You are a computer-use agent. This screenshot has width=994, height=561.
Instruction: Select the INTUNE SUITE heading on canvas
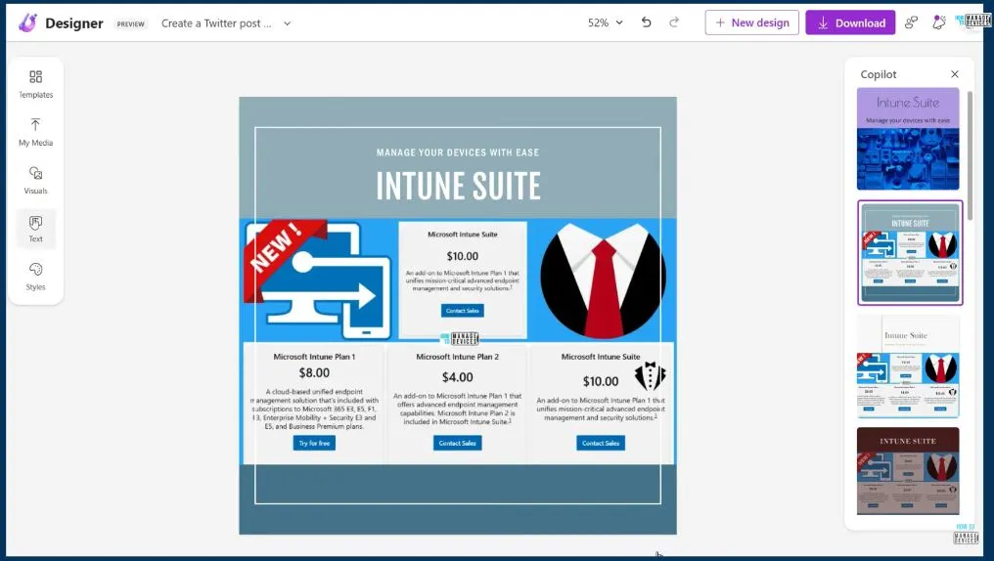[458, 186]
